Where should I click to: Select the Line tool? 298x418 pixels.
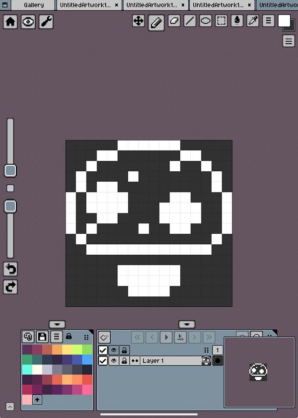tap(190, 21)
